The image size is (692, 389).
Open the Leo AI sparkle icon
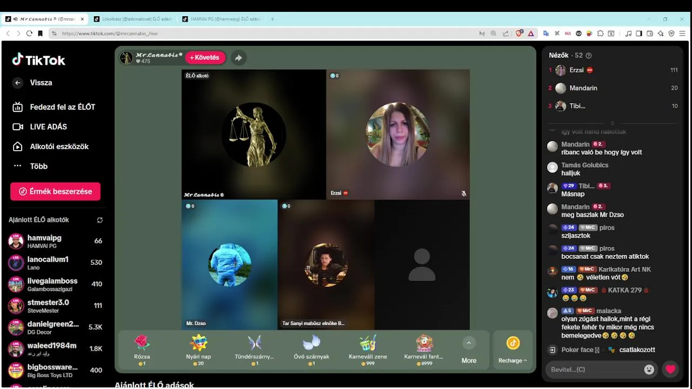[x=661, y=33]
